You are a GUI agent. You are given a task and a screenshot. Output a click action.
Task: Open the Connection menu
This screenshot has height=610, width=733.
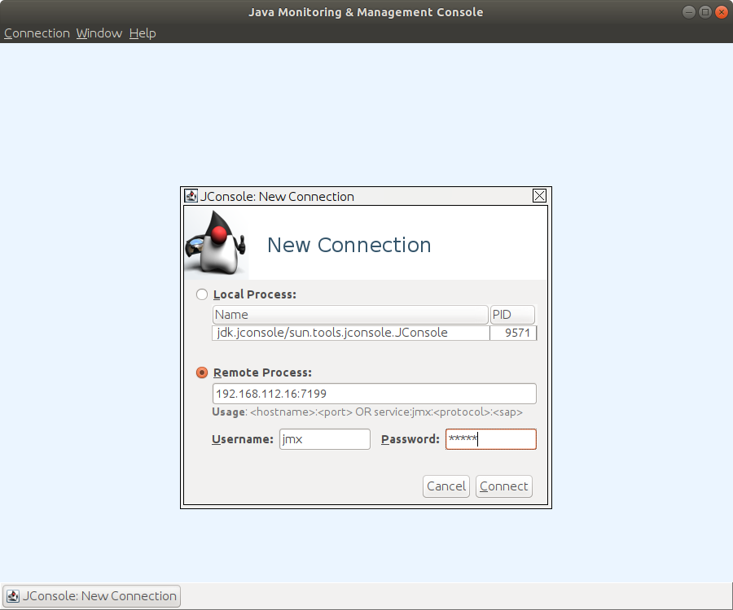(x=37, y=33)
